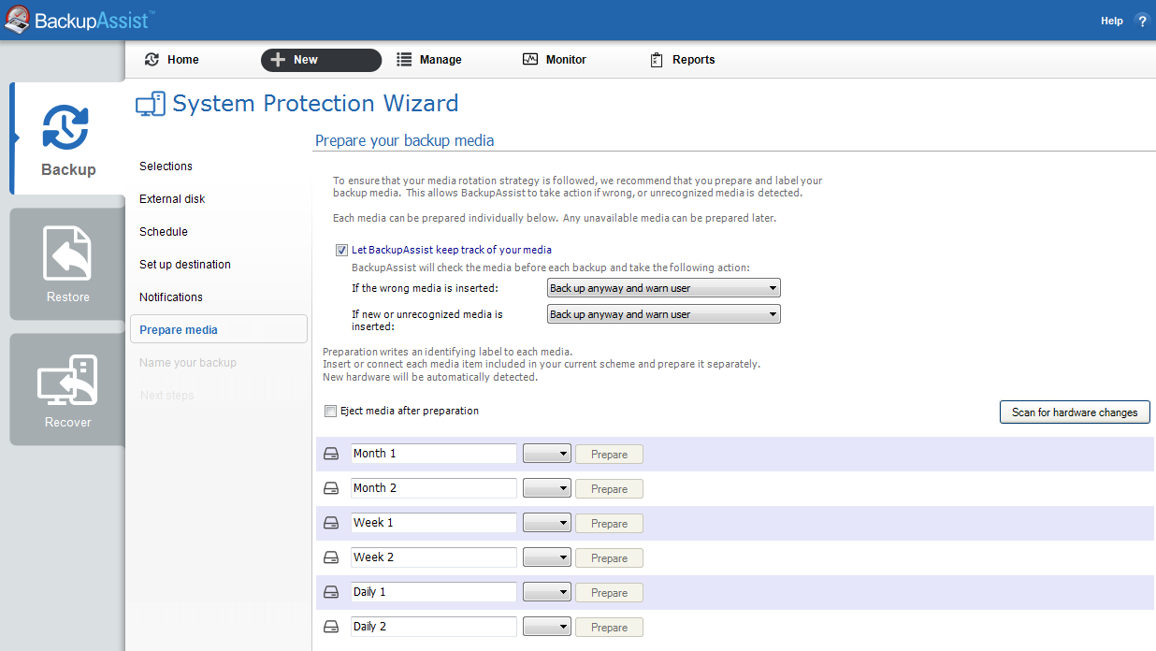The image size is (1156, 651).
Task: Click the disk icon beside Month 1
Action: click(x=331, y=454)
